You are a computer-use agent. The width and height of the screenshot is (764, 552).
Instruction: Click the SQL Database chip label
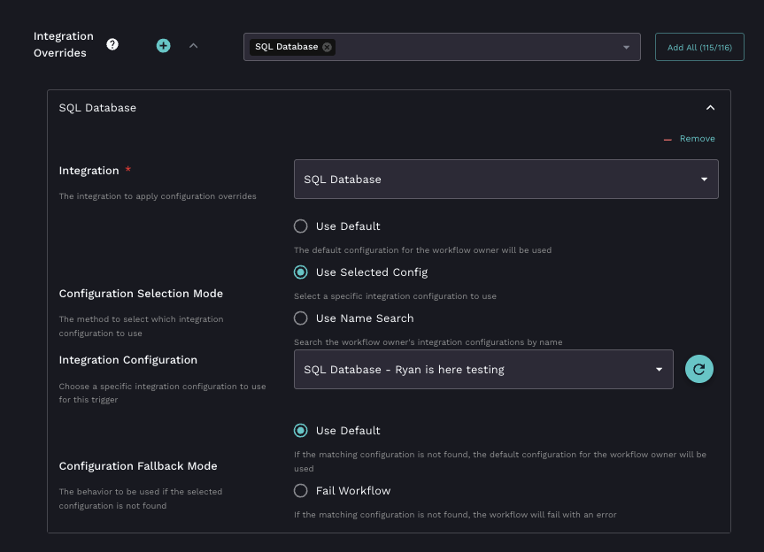(x=286, y=47)
